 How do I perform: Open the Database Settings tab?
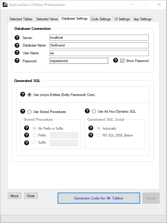point(74,18)
